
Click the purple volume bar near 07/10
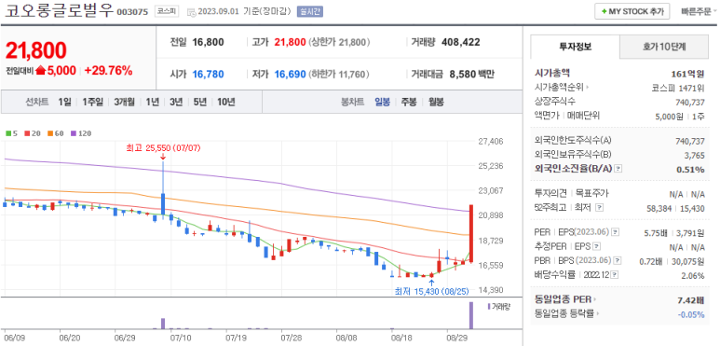[163, 324]
